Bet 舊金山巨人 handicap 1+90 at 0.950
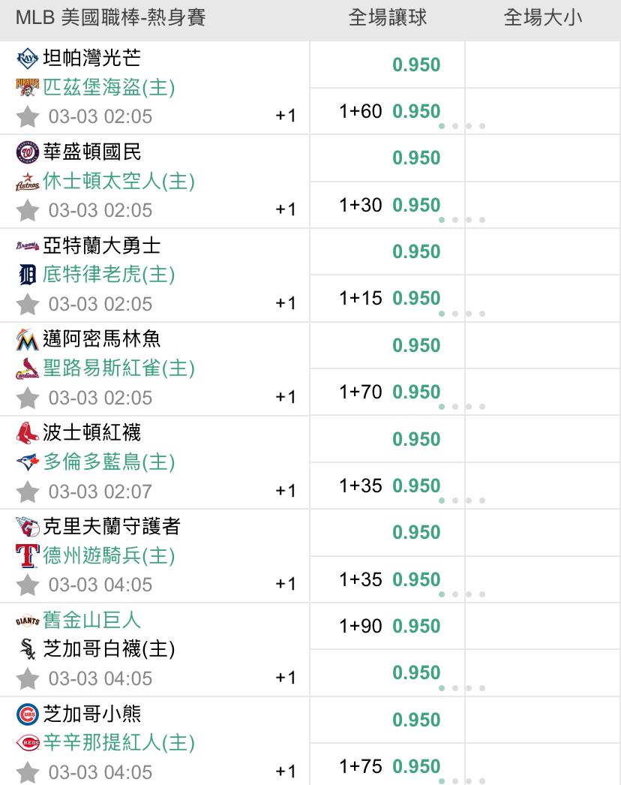This screenshot has height=785, width=621. click(x=389, y=626)
